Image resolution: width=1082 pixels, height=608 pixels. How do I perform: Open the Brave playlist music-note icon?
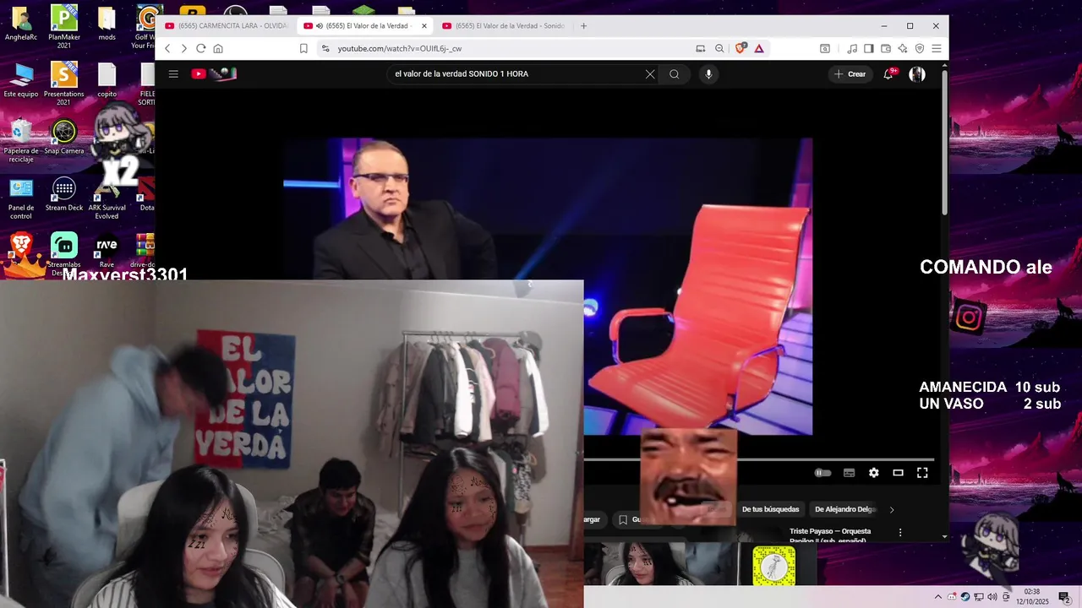pos(852,49)
